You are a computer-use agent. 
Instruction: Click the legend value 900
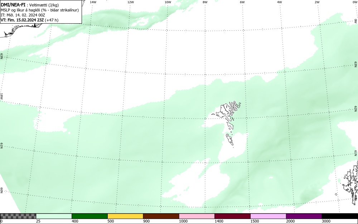[146, 221]
